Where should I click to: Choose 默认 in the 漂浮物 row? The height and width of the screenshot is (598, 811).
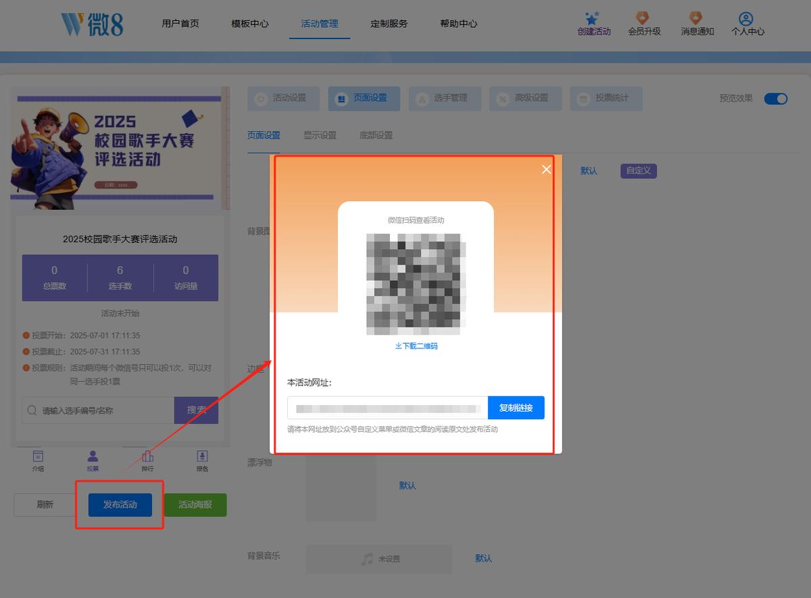[x=408, y=485]
